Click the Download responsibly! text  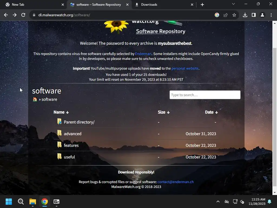pos(136,172)
